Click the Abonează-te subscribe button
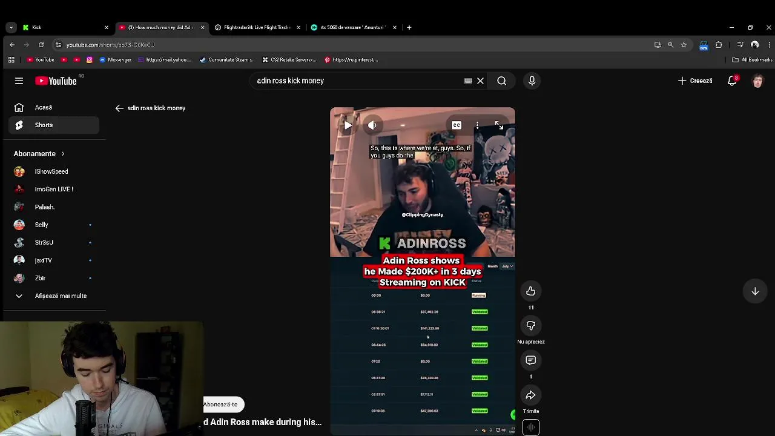775x436 pixels. tap(222, 405)
